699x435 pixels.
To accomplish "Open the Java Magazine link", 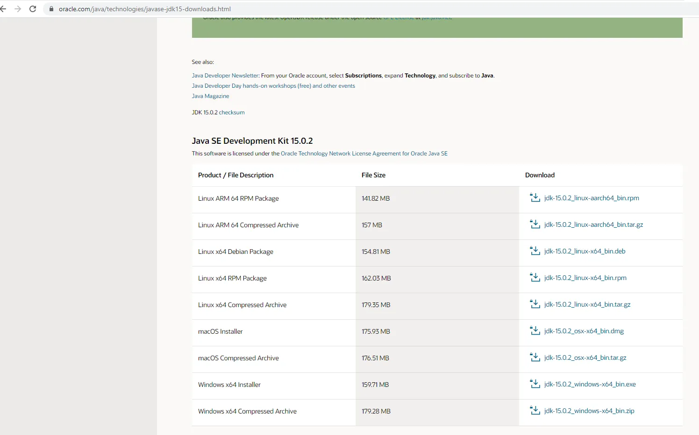I will tap(210, 96).
